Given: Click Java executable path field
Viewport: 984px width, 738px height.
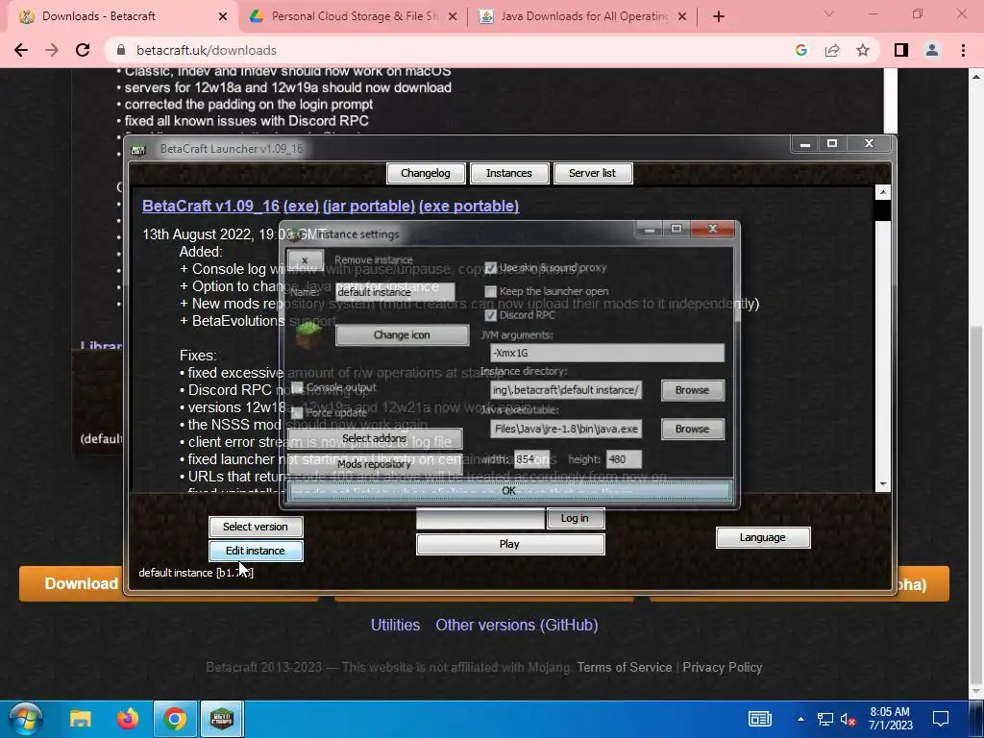Looking at the screenshot, I should pos(565,429).
